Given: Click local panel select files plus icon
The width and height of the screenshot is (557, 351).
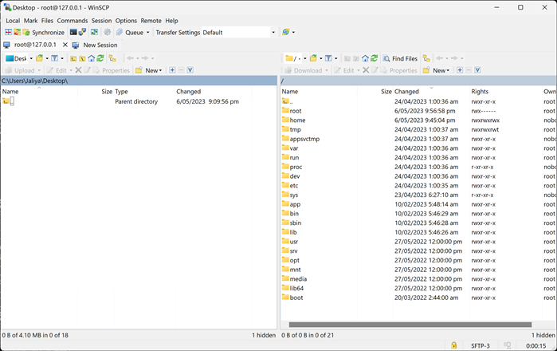Looking at the screenshot, I should point(172,70).
